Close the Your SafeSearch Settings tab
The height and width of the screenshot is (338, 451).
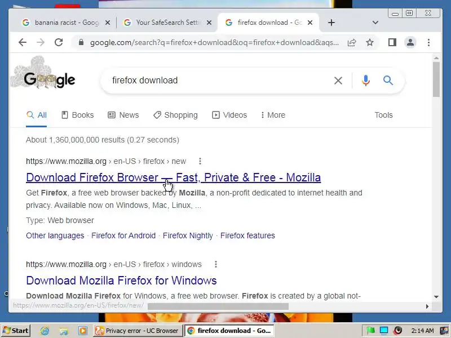[209, 23]
